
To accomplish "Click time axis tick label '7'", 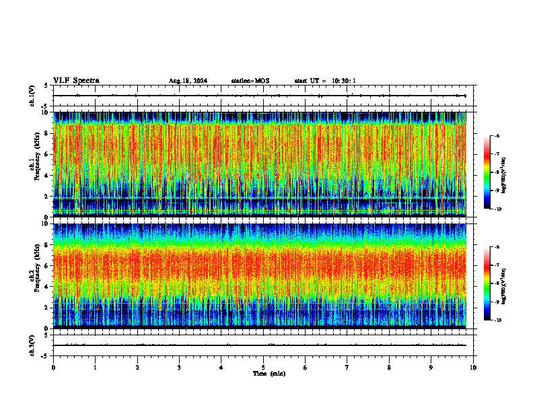I will coord(347,368).
